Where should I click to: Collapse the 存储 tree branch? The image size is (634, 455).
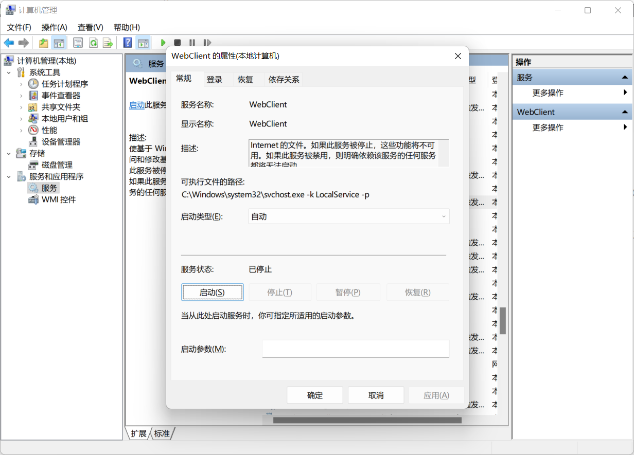[x=9, y=153]
